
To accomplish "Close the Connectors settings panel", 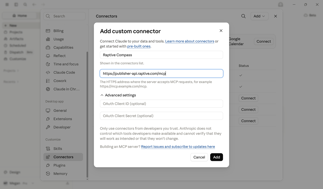I will click(x=276, y=16).
